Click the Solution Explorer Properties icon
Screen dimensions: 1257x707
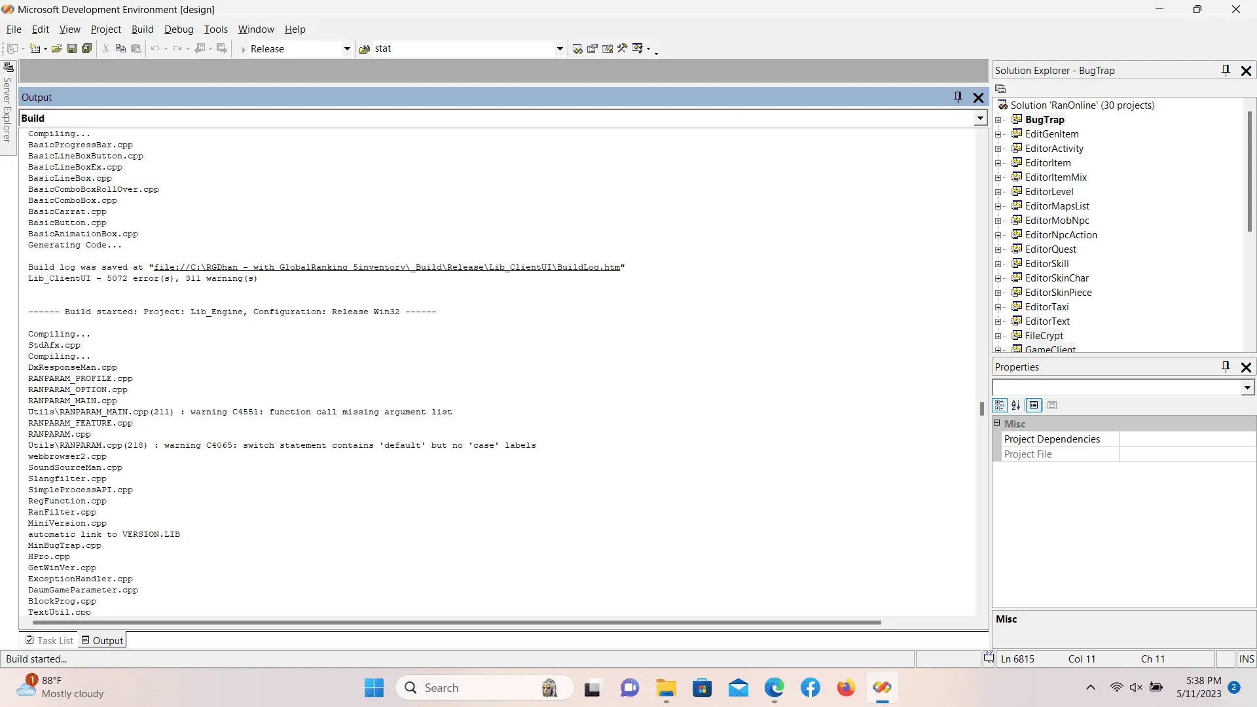coord(1000,88)
